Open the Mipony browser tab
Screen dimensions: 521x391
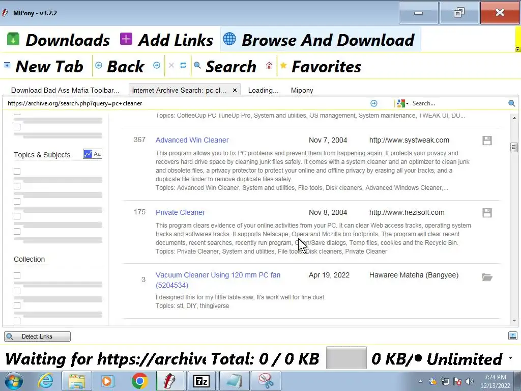[x=302, y=90]
